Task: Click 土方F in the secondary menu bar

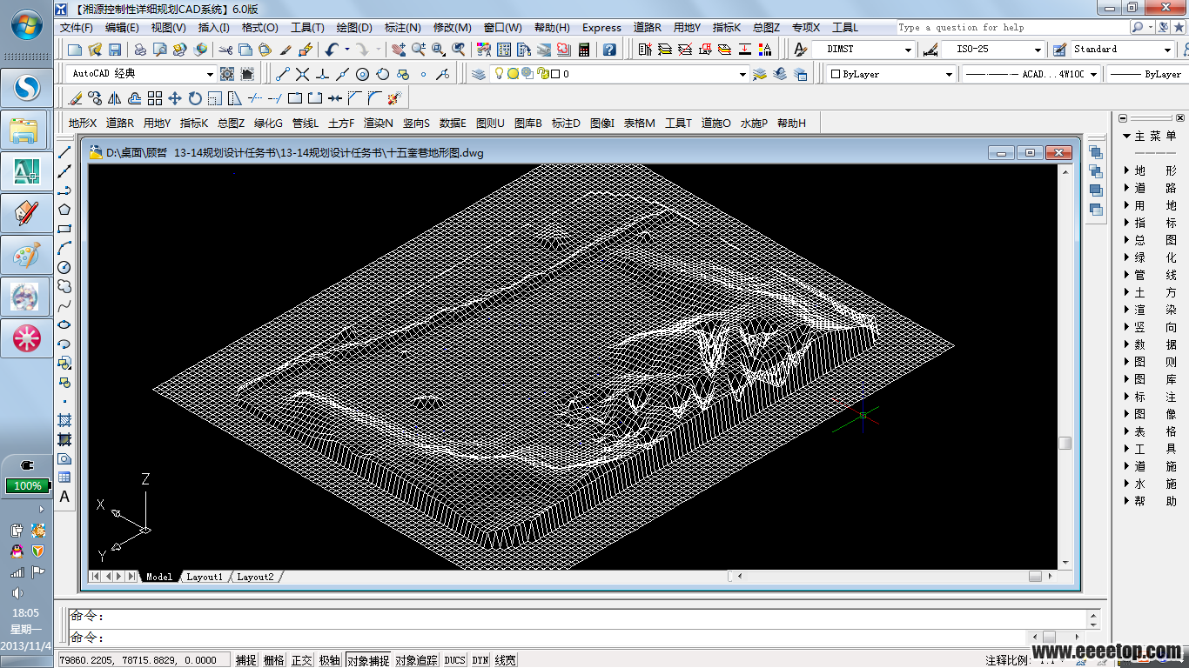Action: click(341, 124)
